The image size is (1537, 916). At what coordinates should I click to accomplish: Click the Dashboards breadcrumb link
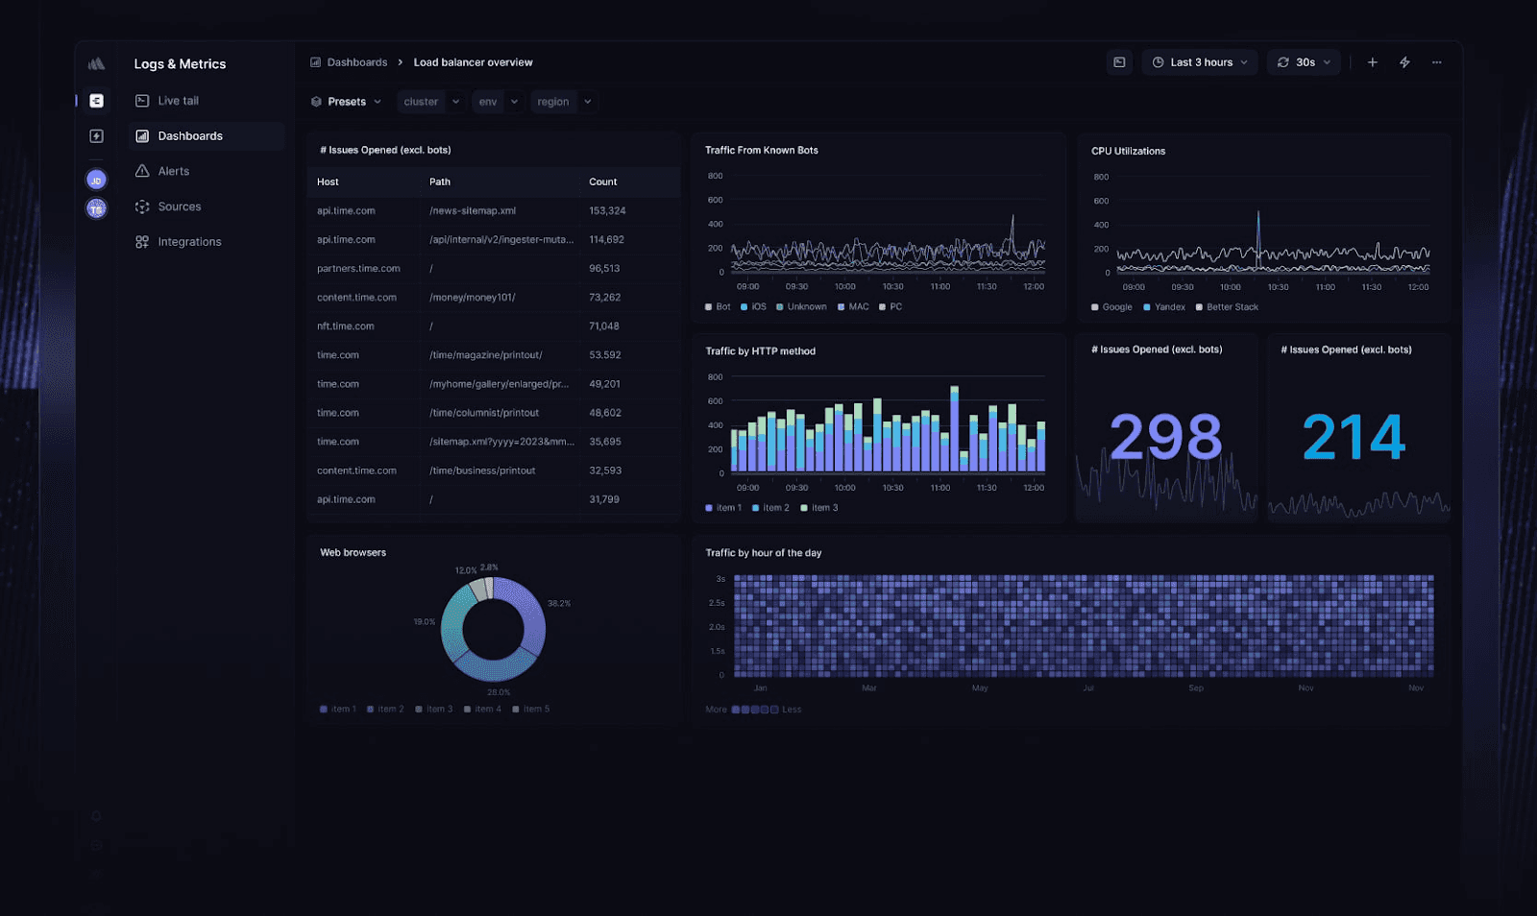(356, 62)
